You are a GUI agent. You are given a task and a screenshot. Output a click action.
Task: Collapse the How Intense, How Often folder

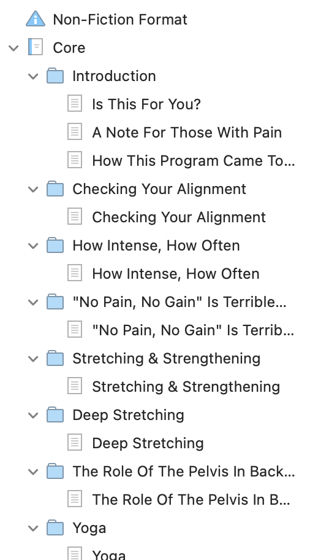[33, 246]
